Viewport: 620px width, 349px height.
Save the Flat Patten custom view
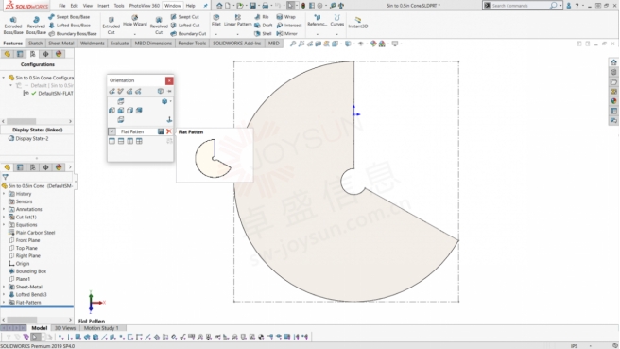coord(161,131)
